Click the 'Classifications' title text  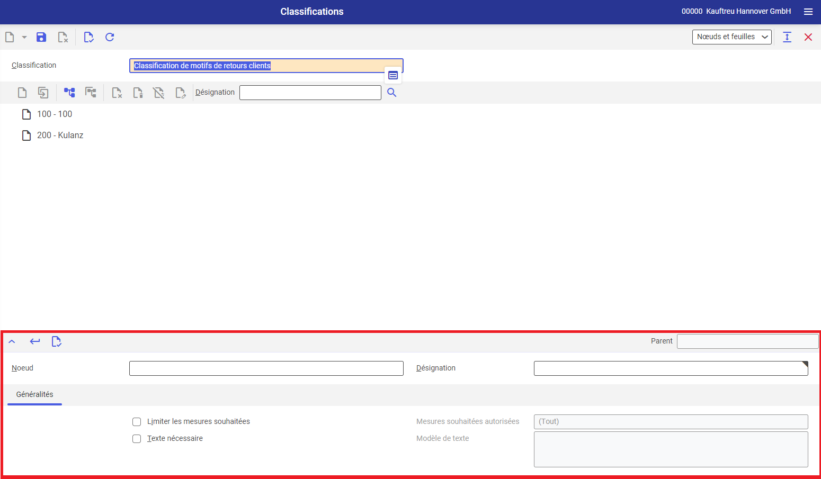point(312,12)
